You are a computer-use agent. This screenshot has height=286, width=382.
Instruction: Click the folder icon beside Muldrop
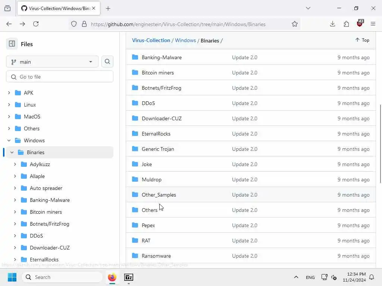135,179
